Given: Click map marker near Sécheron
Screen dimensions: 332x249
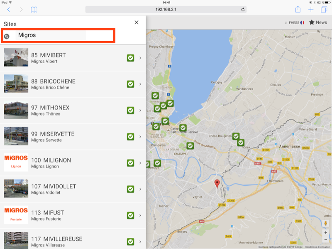Looking at the screenshot, I should click(155, 96).
